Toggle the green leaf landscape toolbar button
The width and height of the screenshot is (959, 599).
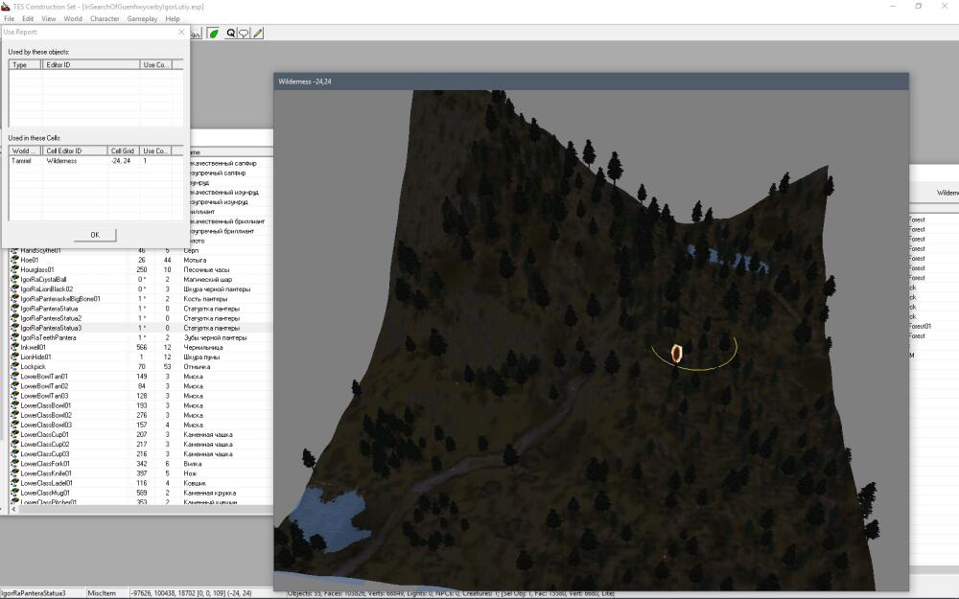[x=214, y=33]
